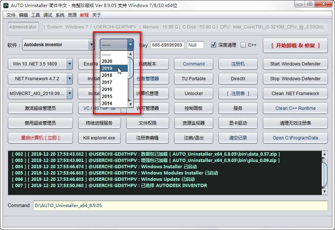Click the 资源监视器 button
The image size is (335, 230).
(x=194, y=123)
